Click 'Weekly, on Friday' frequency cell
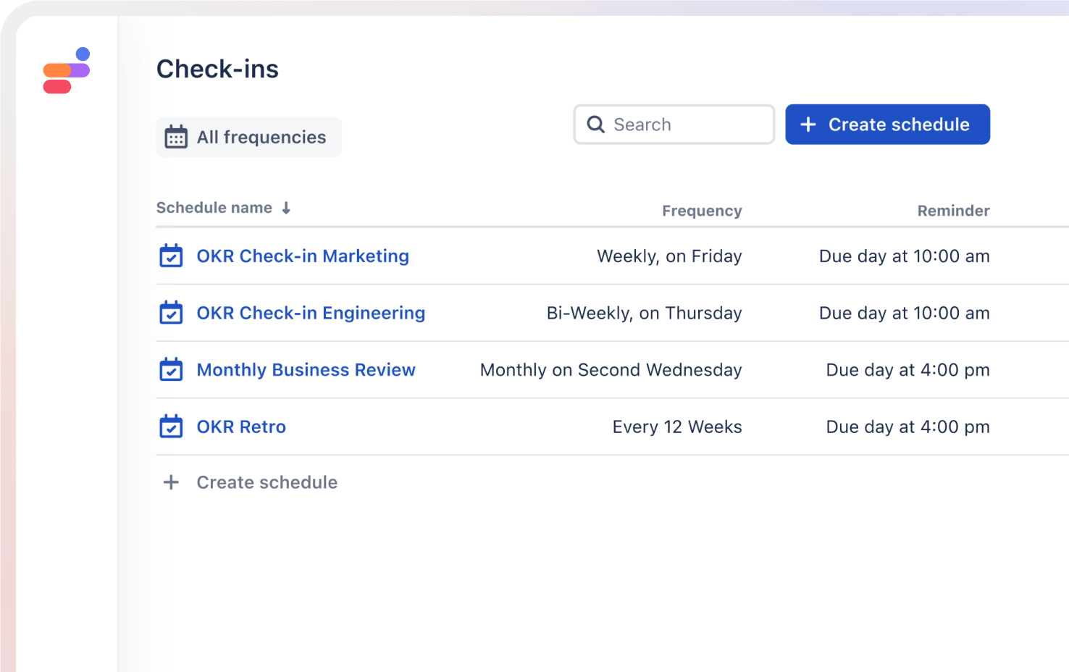The height and width of the screenshot is (672, 1069). coord(669,256)
